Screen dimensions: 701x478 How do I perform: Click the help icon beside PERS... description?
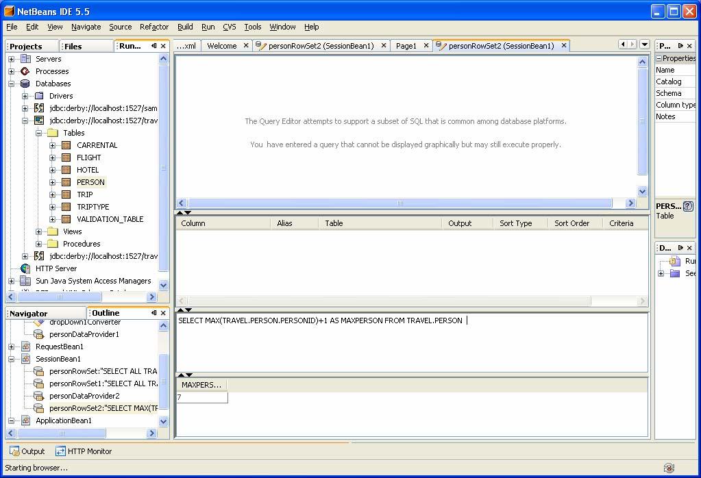688,206
